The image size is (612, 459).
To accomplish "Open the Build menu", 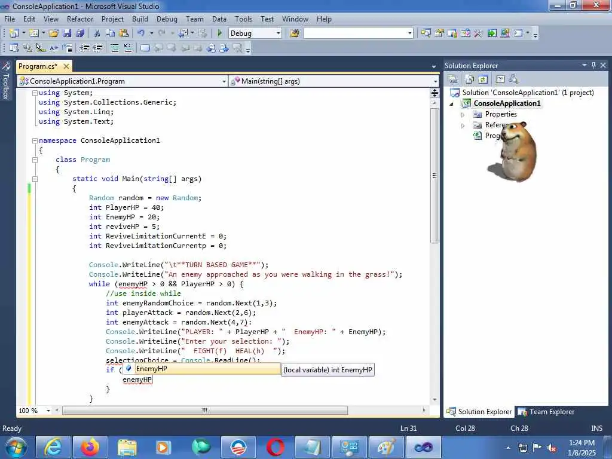I will (x=140, y=19).
